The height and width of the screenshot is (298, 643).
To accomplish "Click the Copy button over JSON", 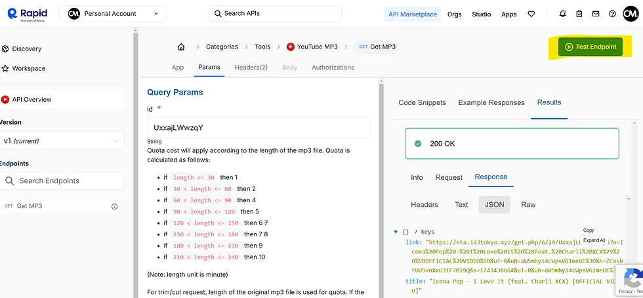I will (x=589, y=230).
